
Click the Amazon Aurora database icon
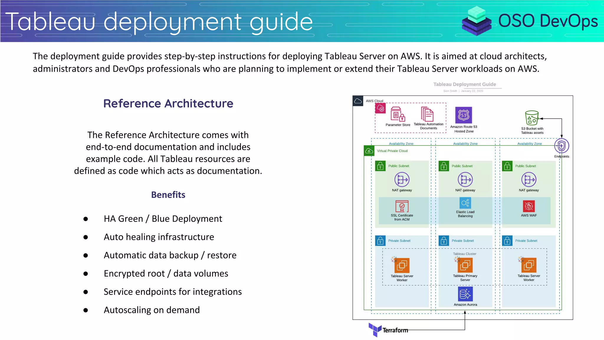coord(465,294)
